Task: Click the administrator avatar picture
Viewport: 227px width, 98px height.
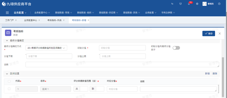Action: tap(204, 4)
